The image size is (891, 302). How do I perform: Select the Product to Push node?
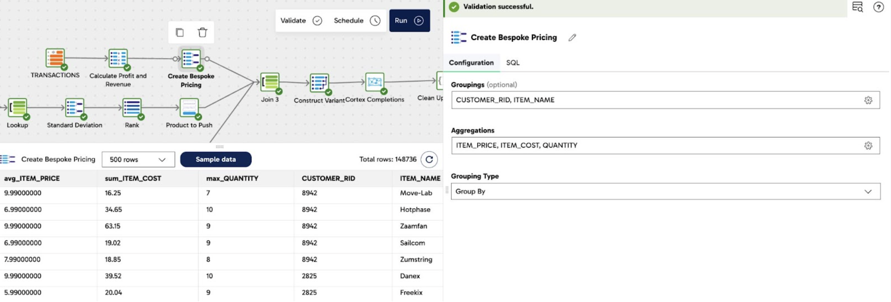[189, 107]
